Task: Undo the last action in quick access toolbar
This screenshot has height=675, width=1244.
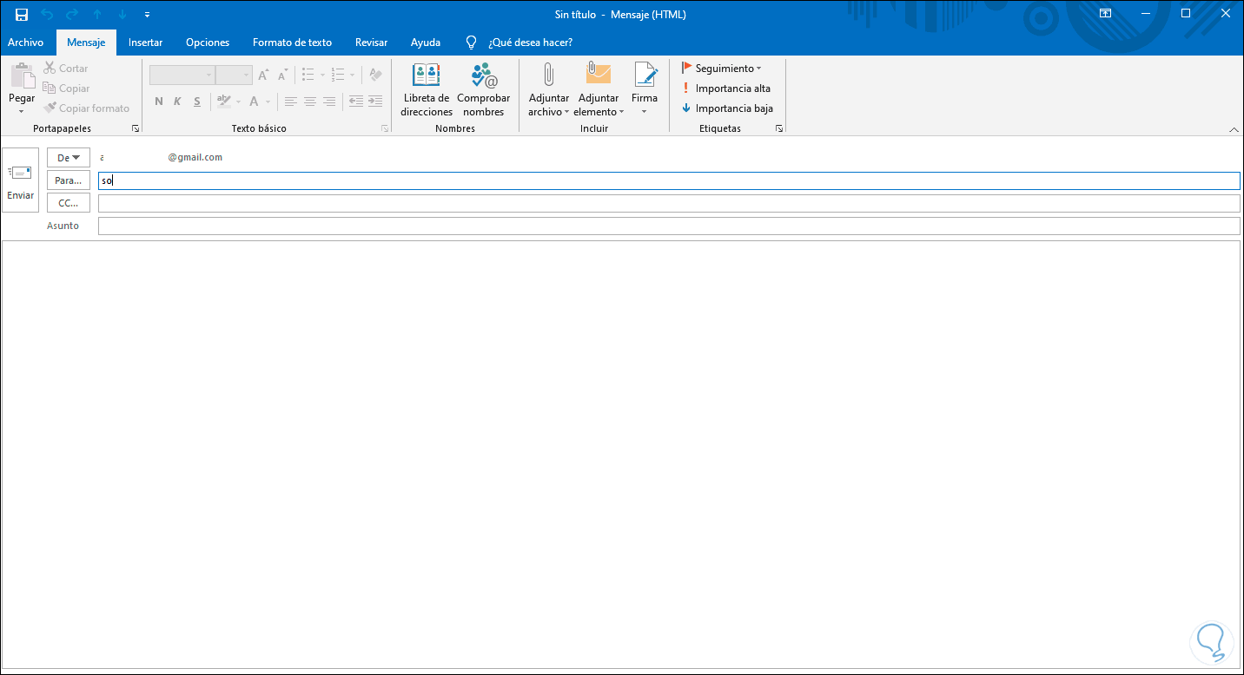Action: 47,15
